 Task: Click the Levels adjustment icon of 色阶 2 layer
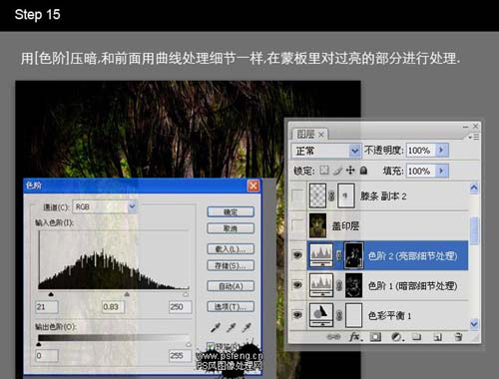(321, 255)
